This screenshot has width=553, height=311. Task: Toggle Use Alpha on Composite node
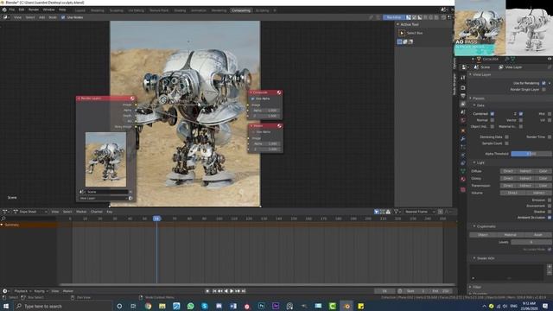point(252,98)
